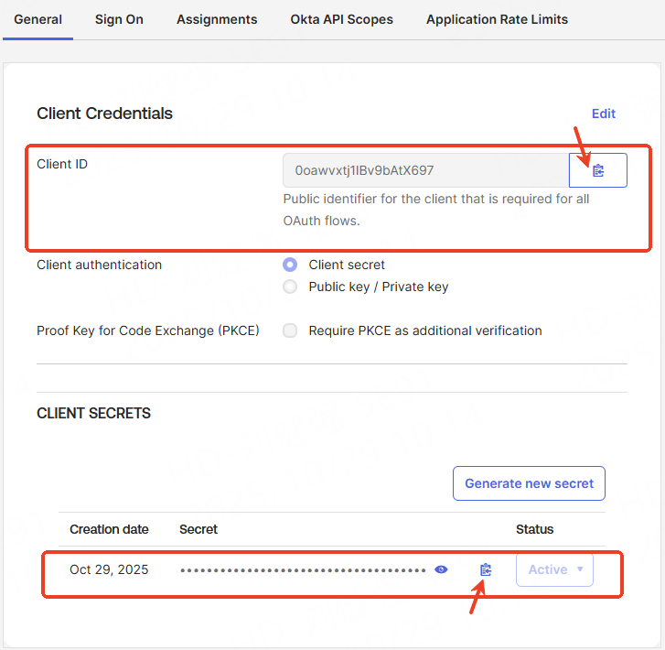Enable Require PKCE as additional verification
Image resolution: width=665 pixels, height=650 pixels.
click(290, 330)
